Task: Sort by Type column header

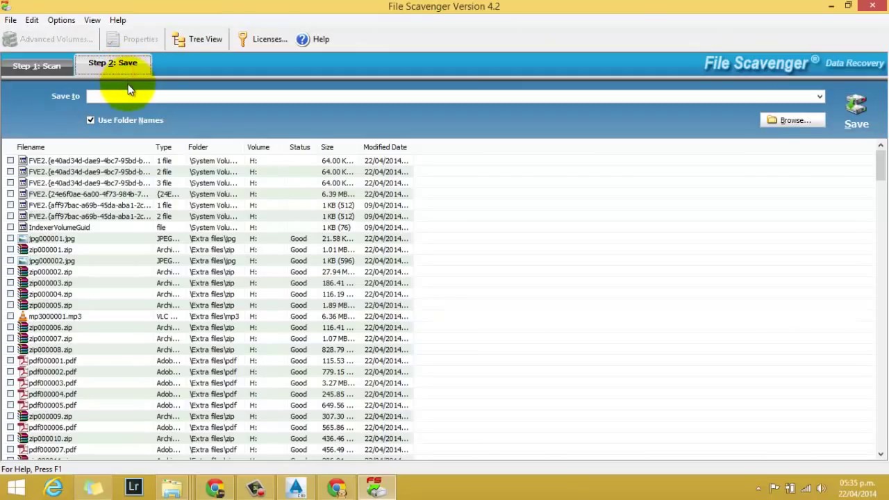Action: pos(163,147)
